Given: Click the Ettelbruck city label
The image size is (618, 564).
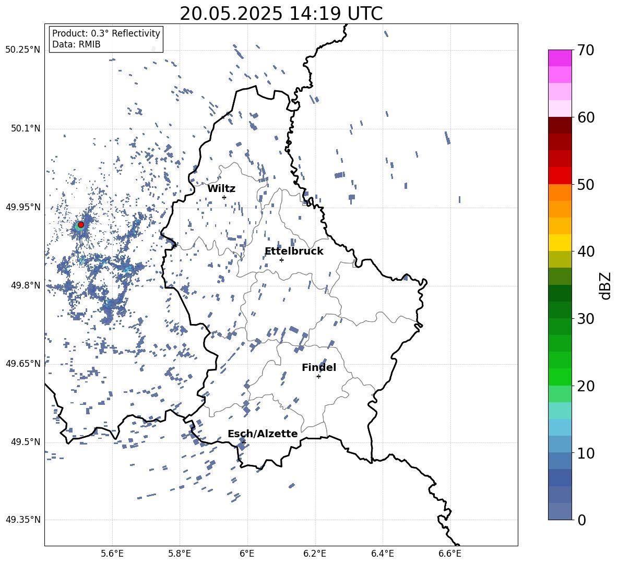Looking at the screenshot, I should tap(294, 251).
